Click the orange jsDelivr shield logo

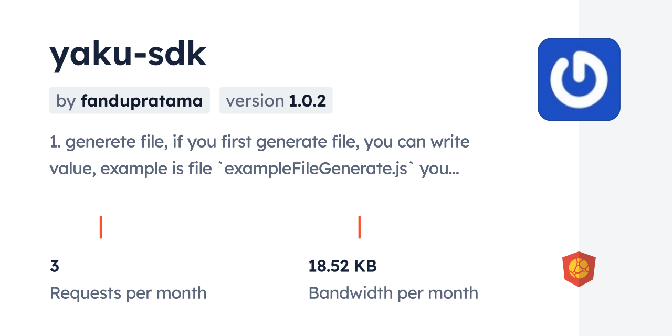[579, 269]
